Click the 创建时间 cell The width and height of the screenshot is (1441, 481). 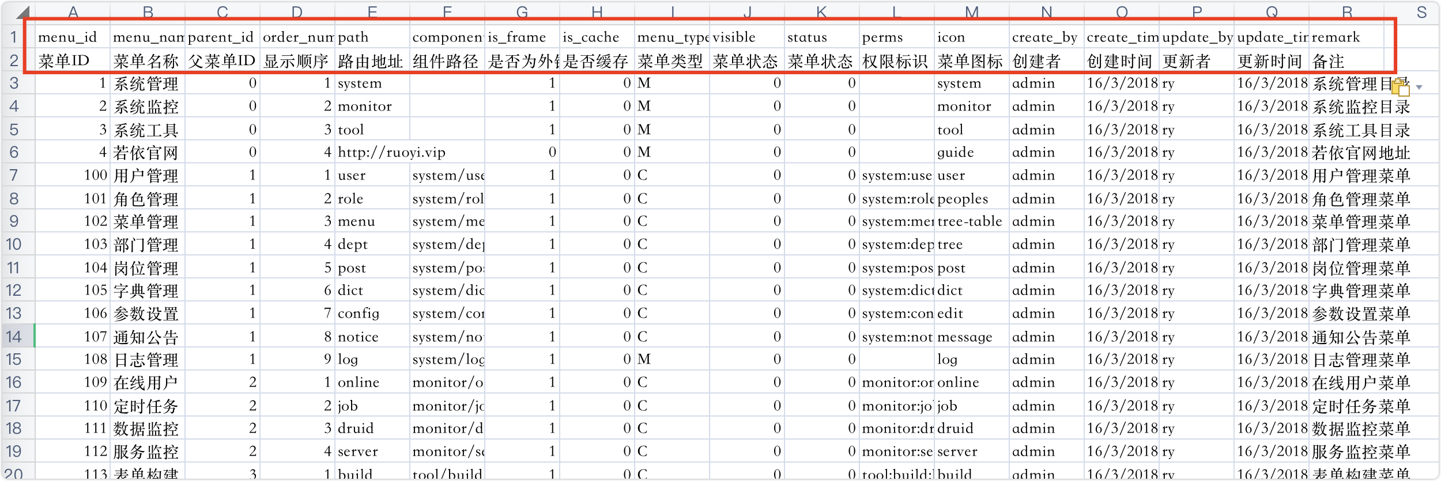tap(1122, 60)
